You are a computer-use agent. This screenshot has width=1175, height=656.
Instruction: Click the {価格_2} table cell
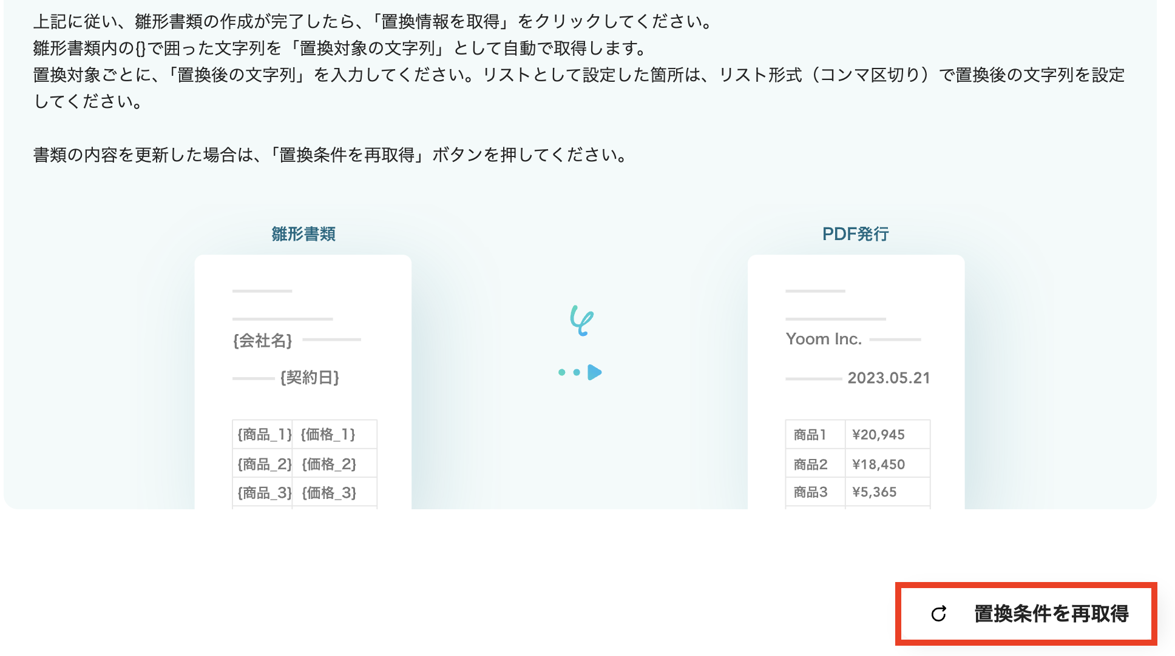pyautogui.click(x=329, y=464)
